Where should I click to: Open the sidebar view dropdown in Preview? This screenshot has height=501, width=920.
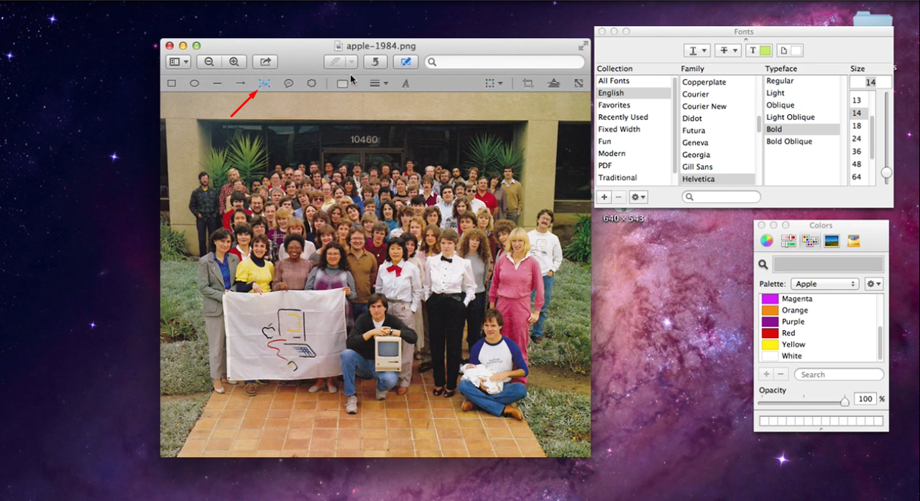point(178,62)
